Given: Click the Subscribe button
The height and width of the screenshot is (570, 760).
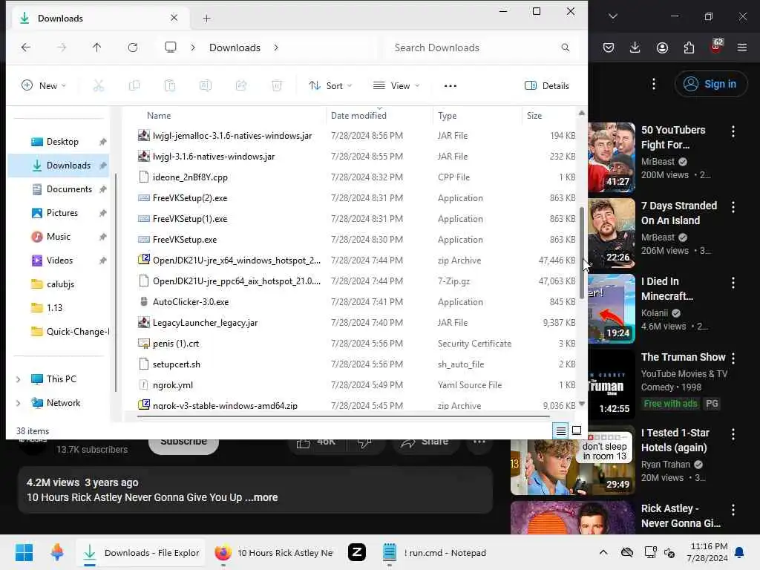Looking at the screenshot, I should (184, 442).
